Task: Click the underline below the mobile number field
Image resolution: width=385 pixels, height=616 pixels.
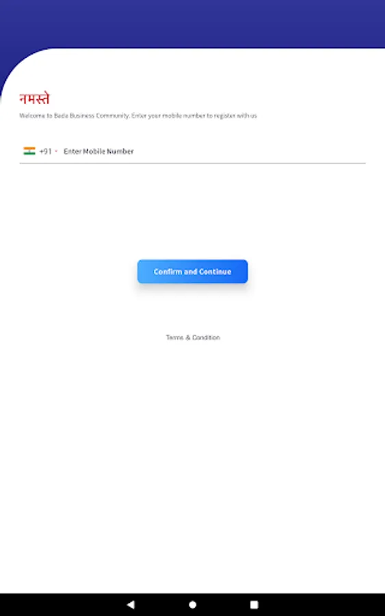Action: (192, 163)
